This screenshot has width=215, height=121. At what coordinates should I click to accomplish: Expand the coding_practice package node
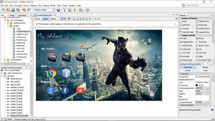pos(8,23)
